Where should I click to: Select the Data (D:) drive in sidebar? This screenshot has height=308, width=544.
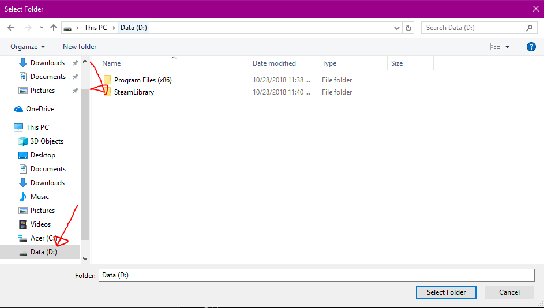40,252
